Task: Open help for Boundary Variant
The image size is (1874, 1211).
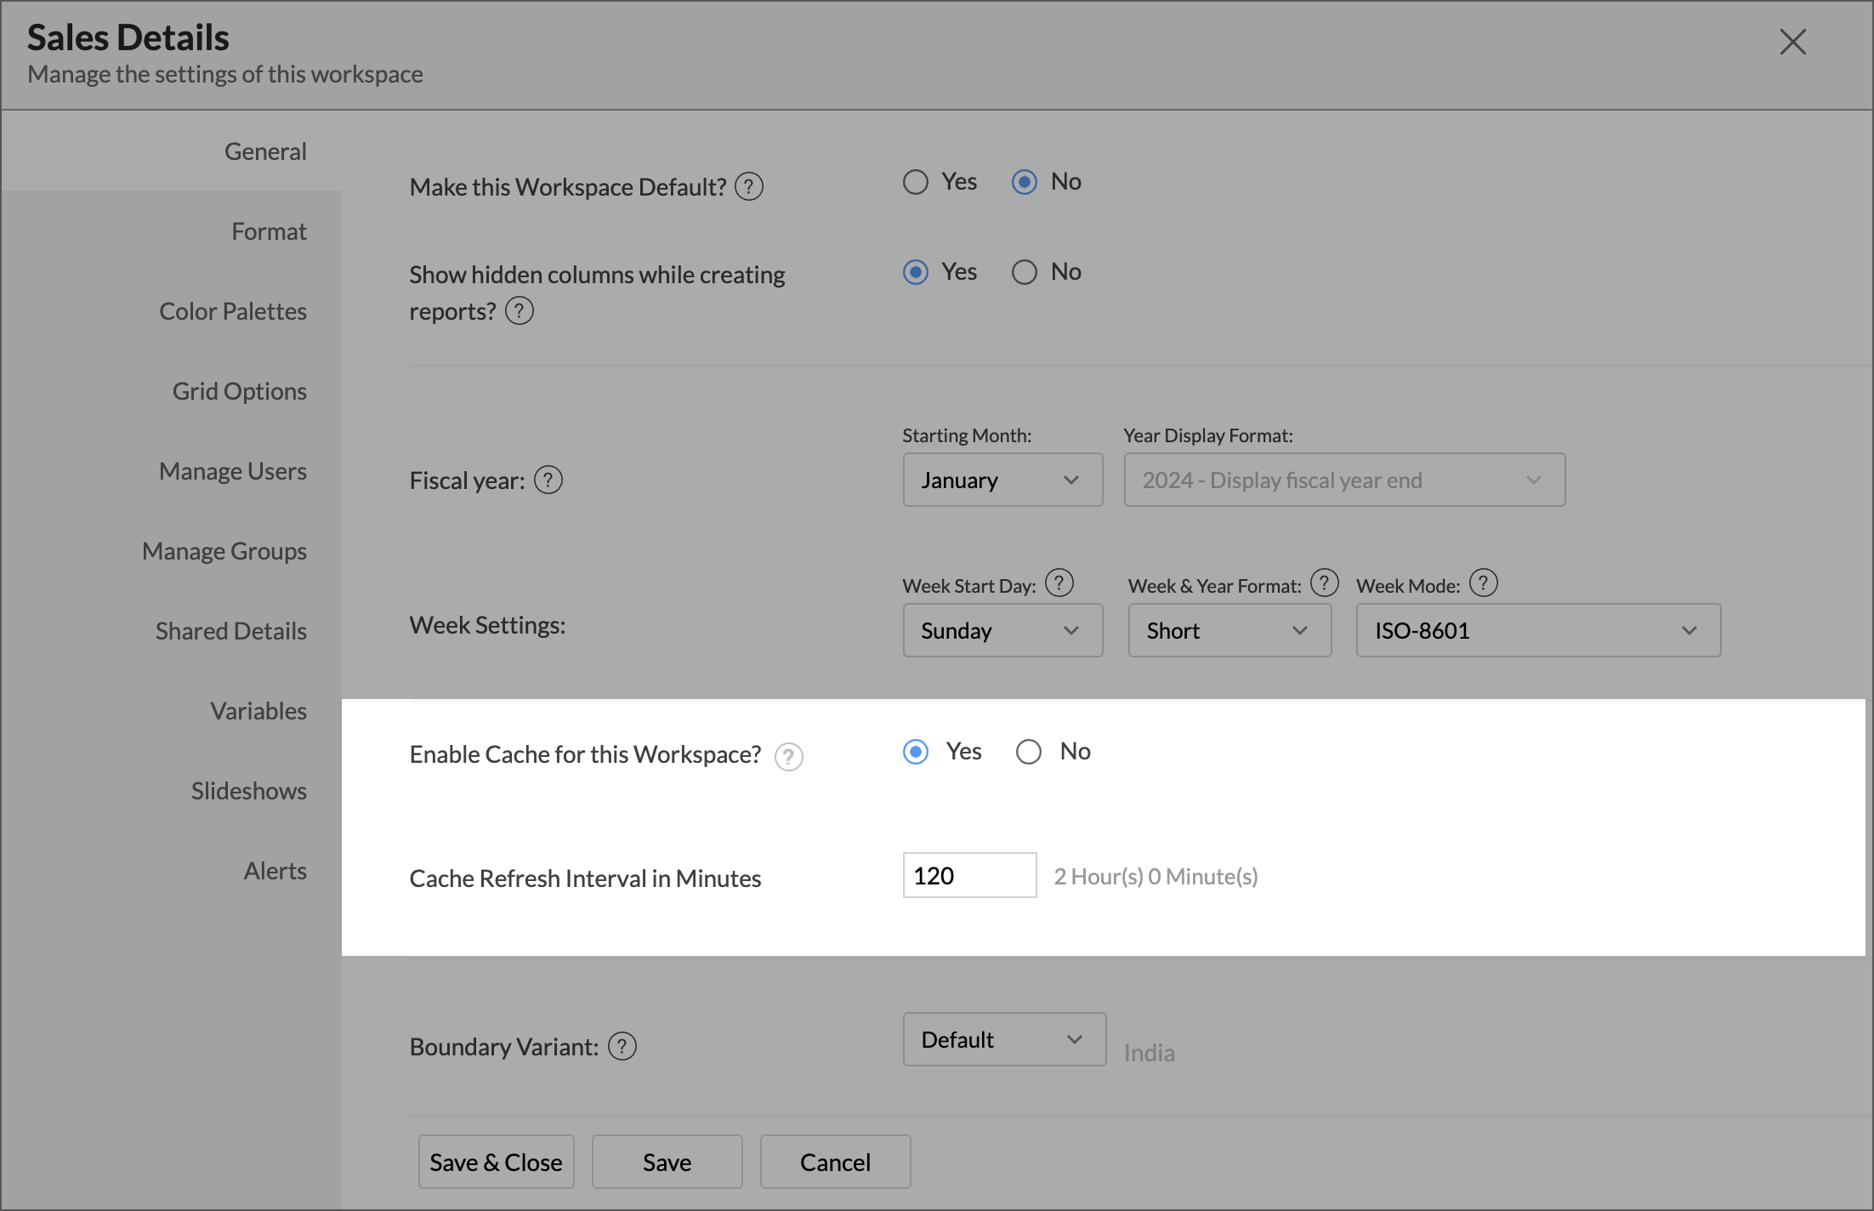Action: 622,1046
